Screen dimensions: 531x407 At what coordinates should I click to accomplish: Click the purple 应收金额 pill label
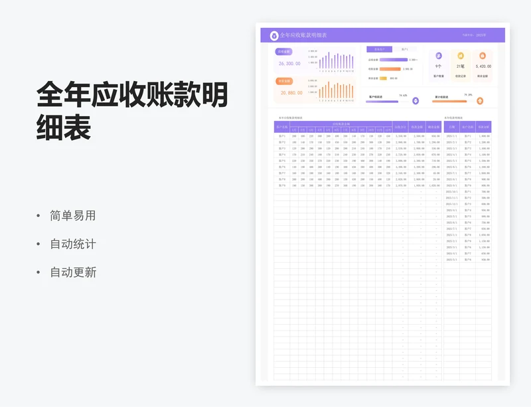[284, 52]
